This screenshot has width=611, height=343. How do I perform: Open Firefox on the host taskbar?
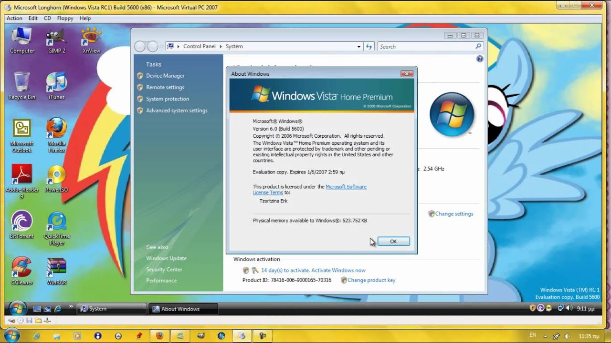159,335
